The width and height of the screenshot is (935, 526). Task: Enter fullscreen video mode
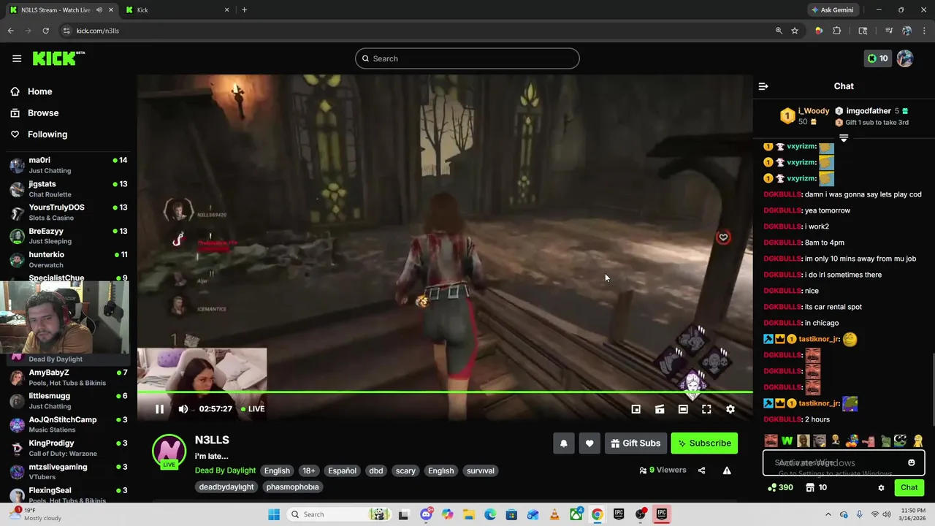(706, 409)
